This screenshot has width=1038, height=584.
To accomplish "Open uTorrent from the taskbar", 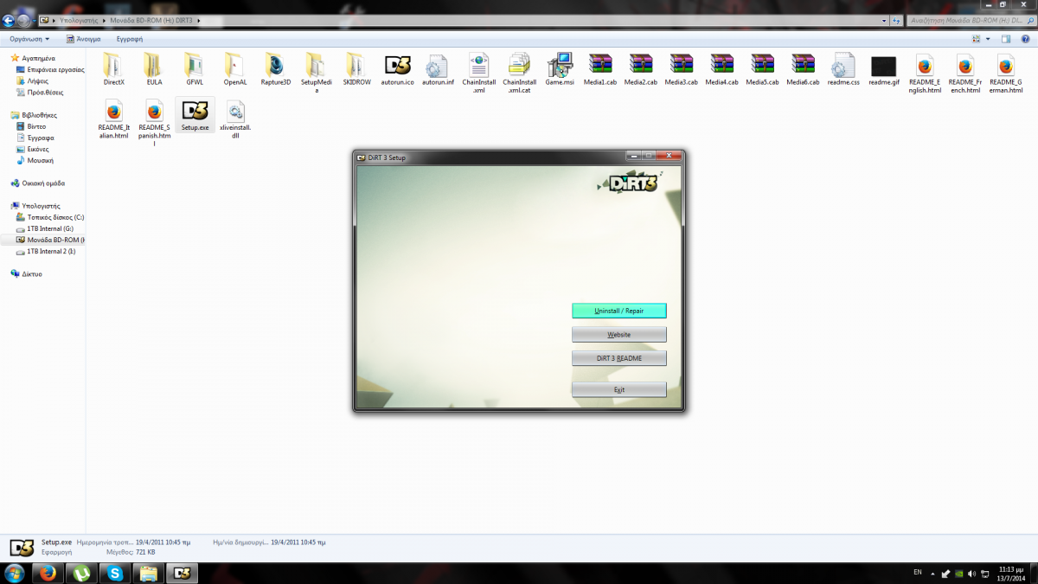I will 81,573.
